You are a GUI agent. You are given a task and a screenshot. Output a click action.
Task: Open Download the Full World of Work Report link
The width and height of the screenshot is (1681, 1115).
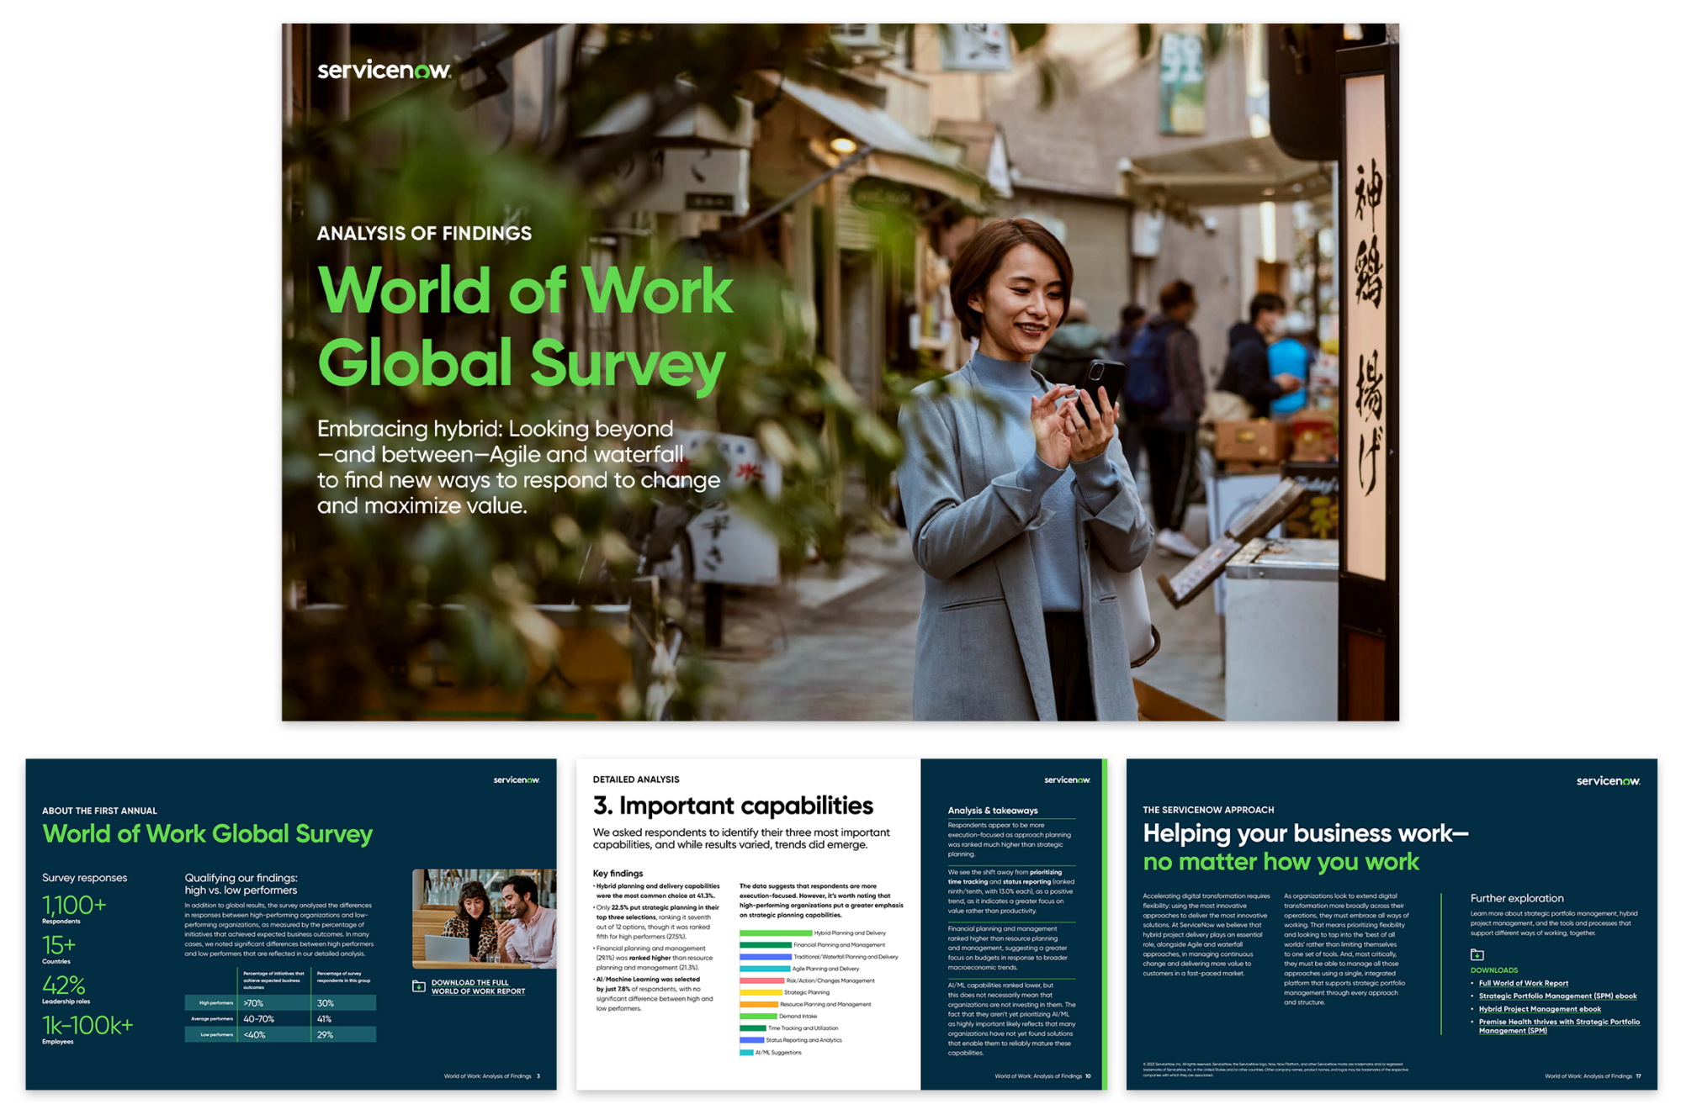point(477,986)
